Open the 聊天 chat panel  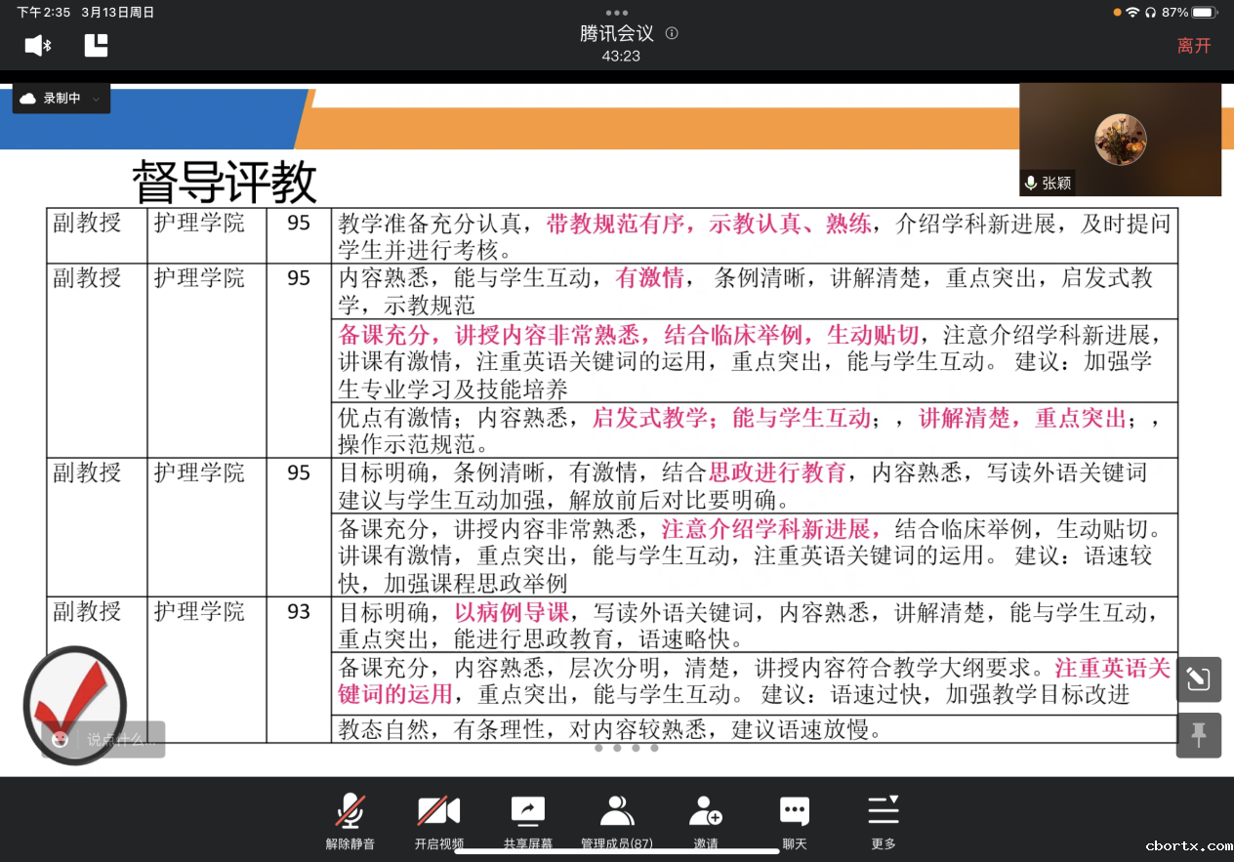(795, 818)
